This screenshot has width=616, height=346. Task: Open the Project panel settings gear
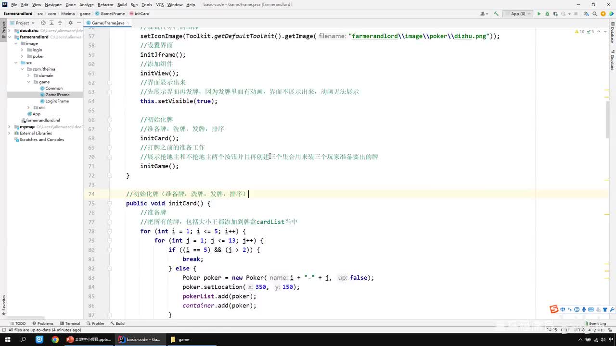coord(70,23)
